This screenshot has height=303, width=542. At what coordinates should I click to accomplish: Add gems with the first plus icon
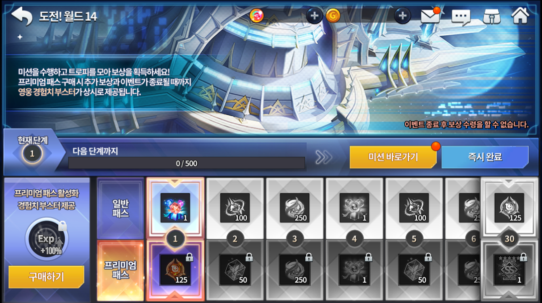(x=314, y=15)
